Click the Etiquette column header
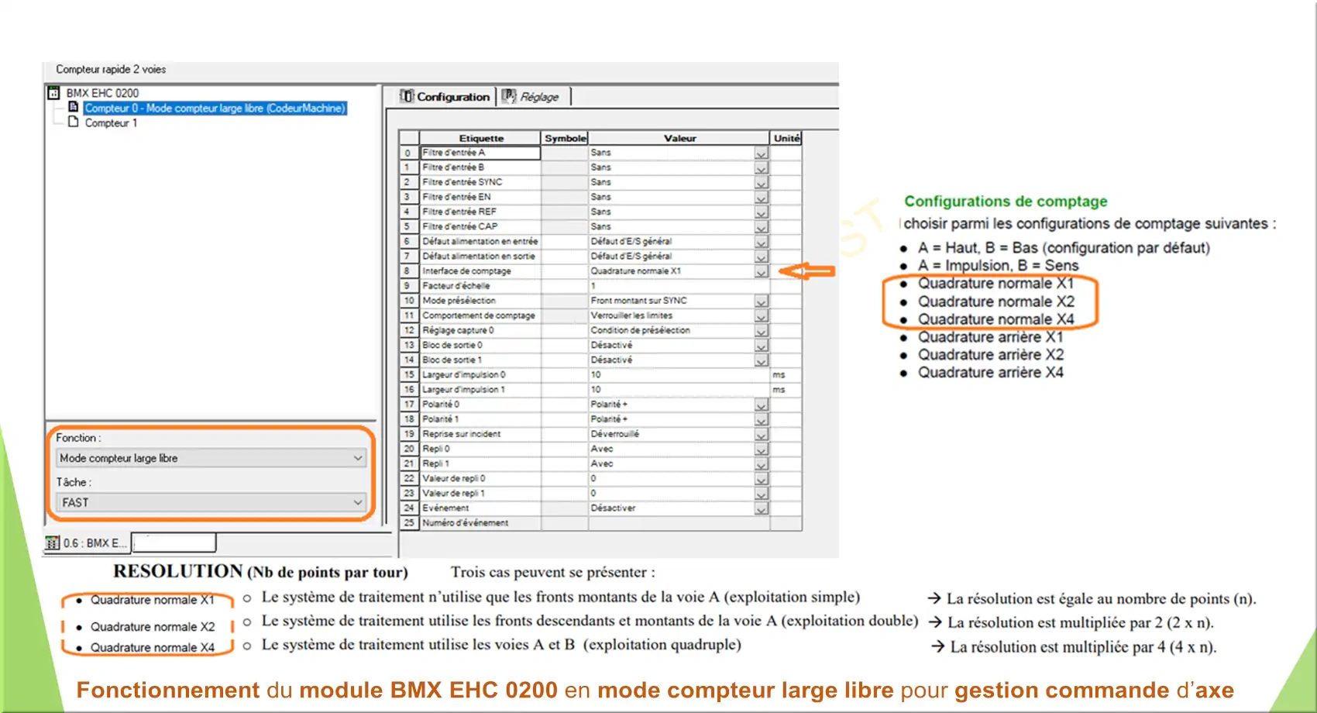Viewport: 1317px width, 713px height. [x=480, y=138]
